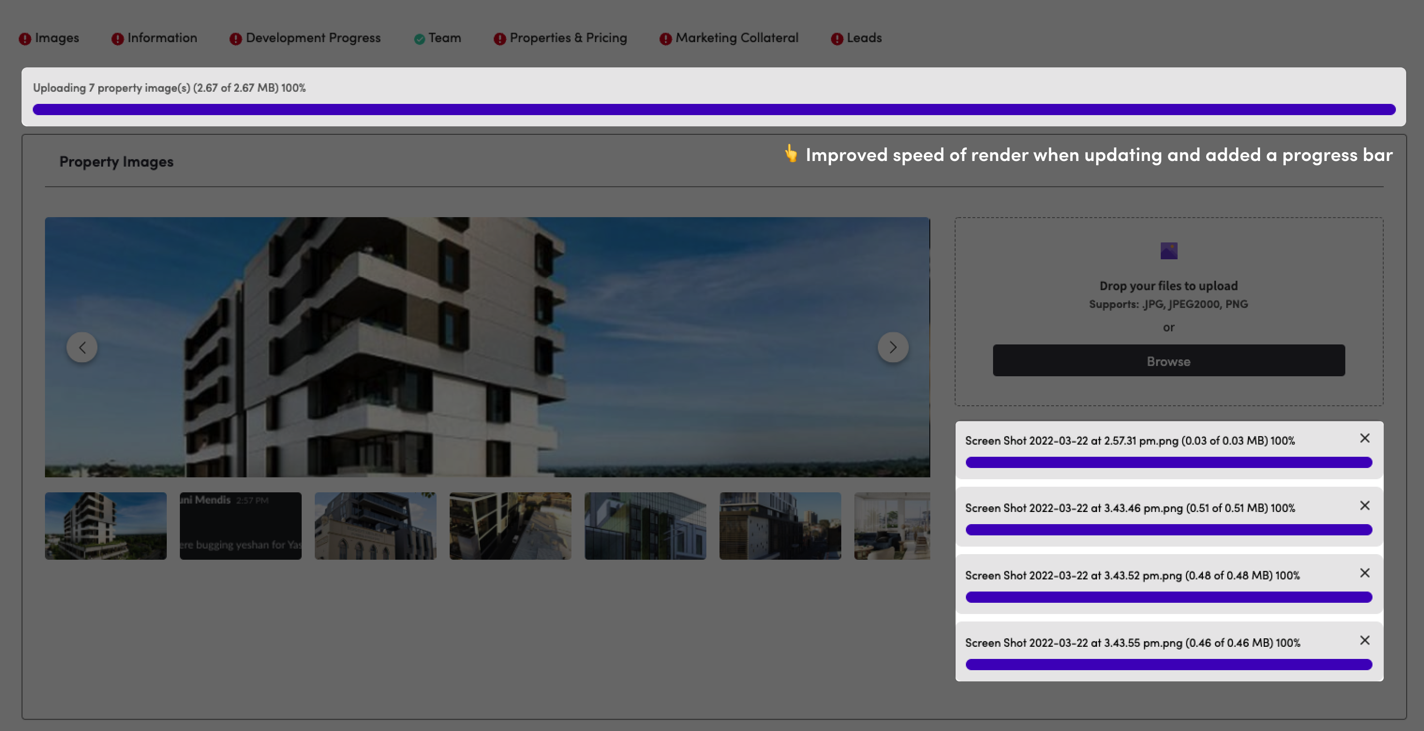Remove the 3.43.46 pm screenshot upload
This screenshot has width=1424, height=731.
pyautogui.click(x=1365, y=505)
